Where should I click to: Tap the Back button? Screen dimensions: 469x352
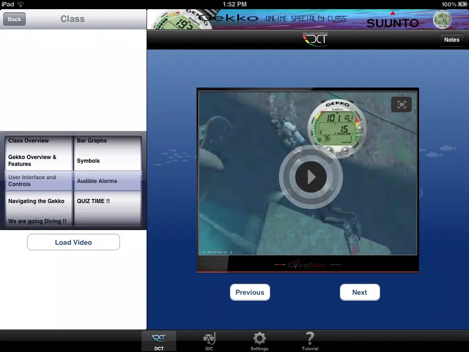[14, 19]
